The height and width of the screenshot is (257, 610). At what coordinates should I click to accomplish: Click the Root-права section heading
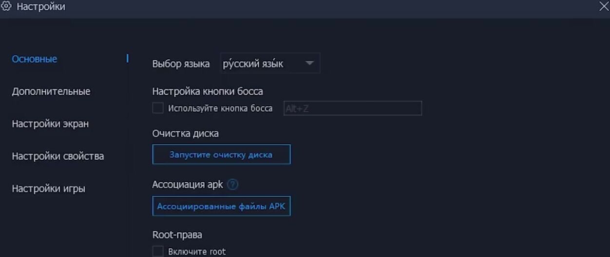177,235
